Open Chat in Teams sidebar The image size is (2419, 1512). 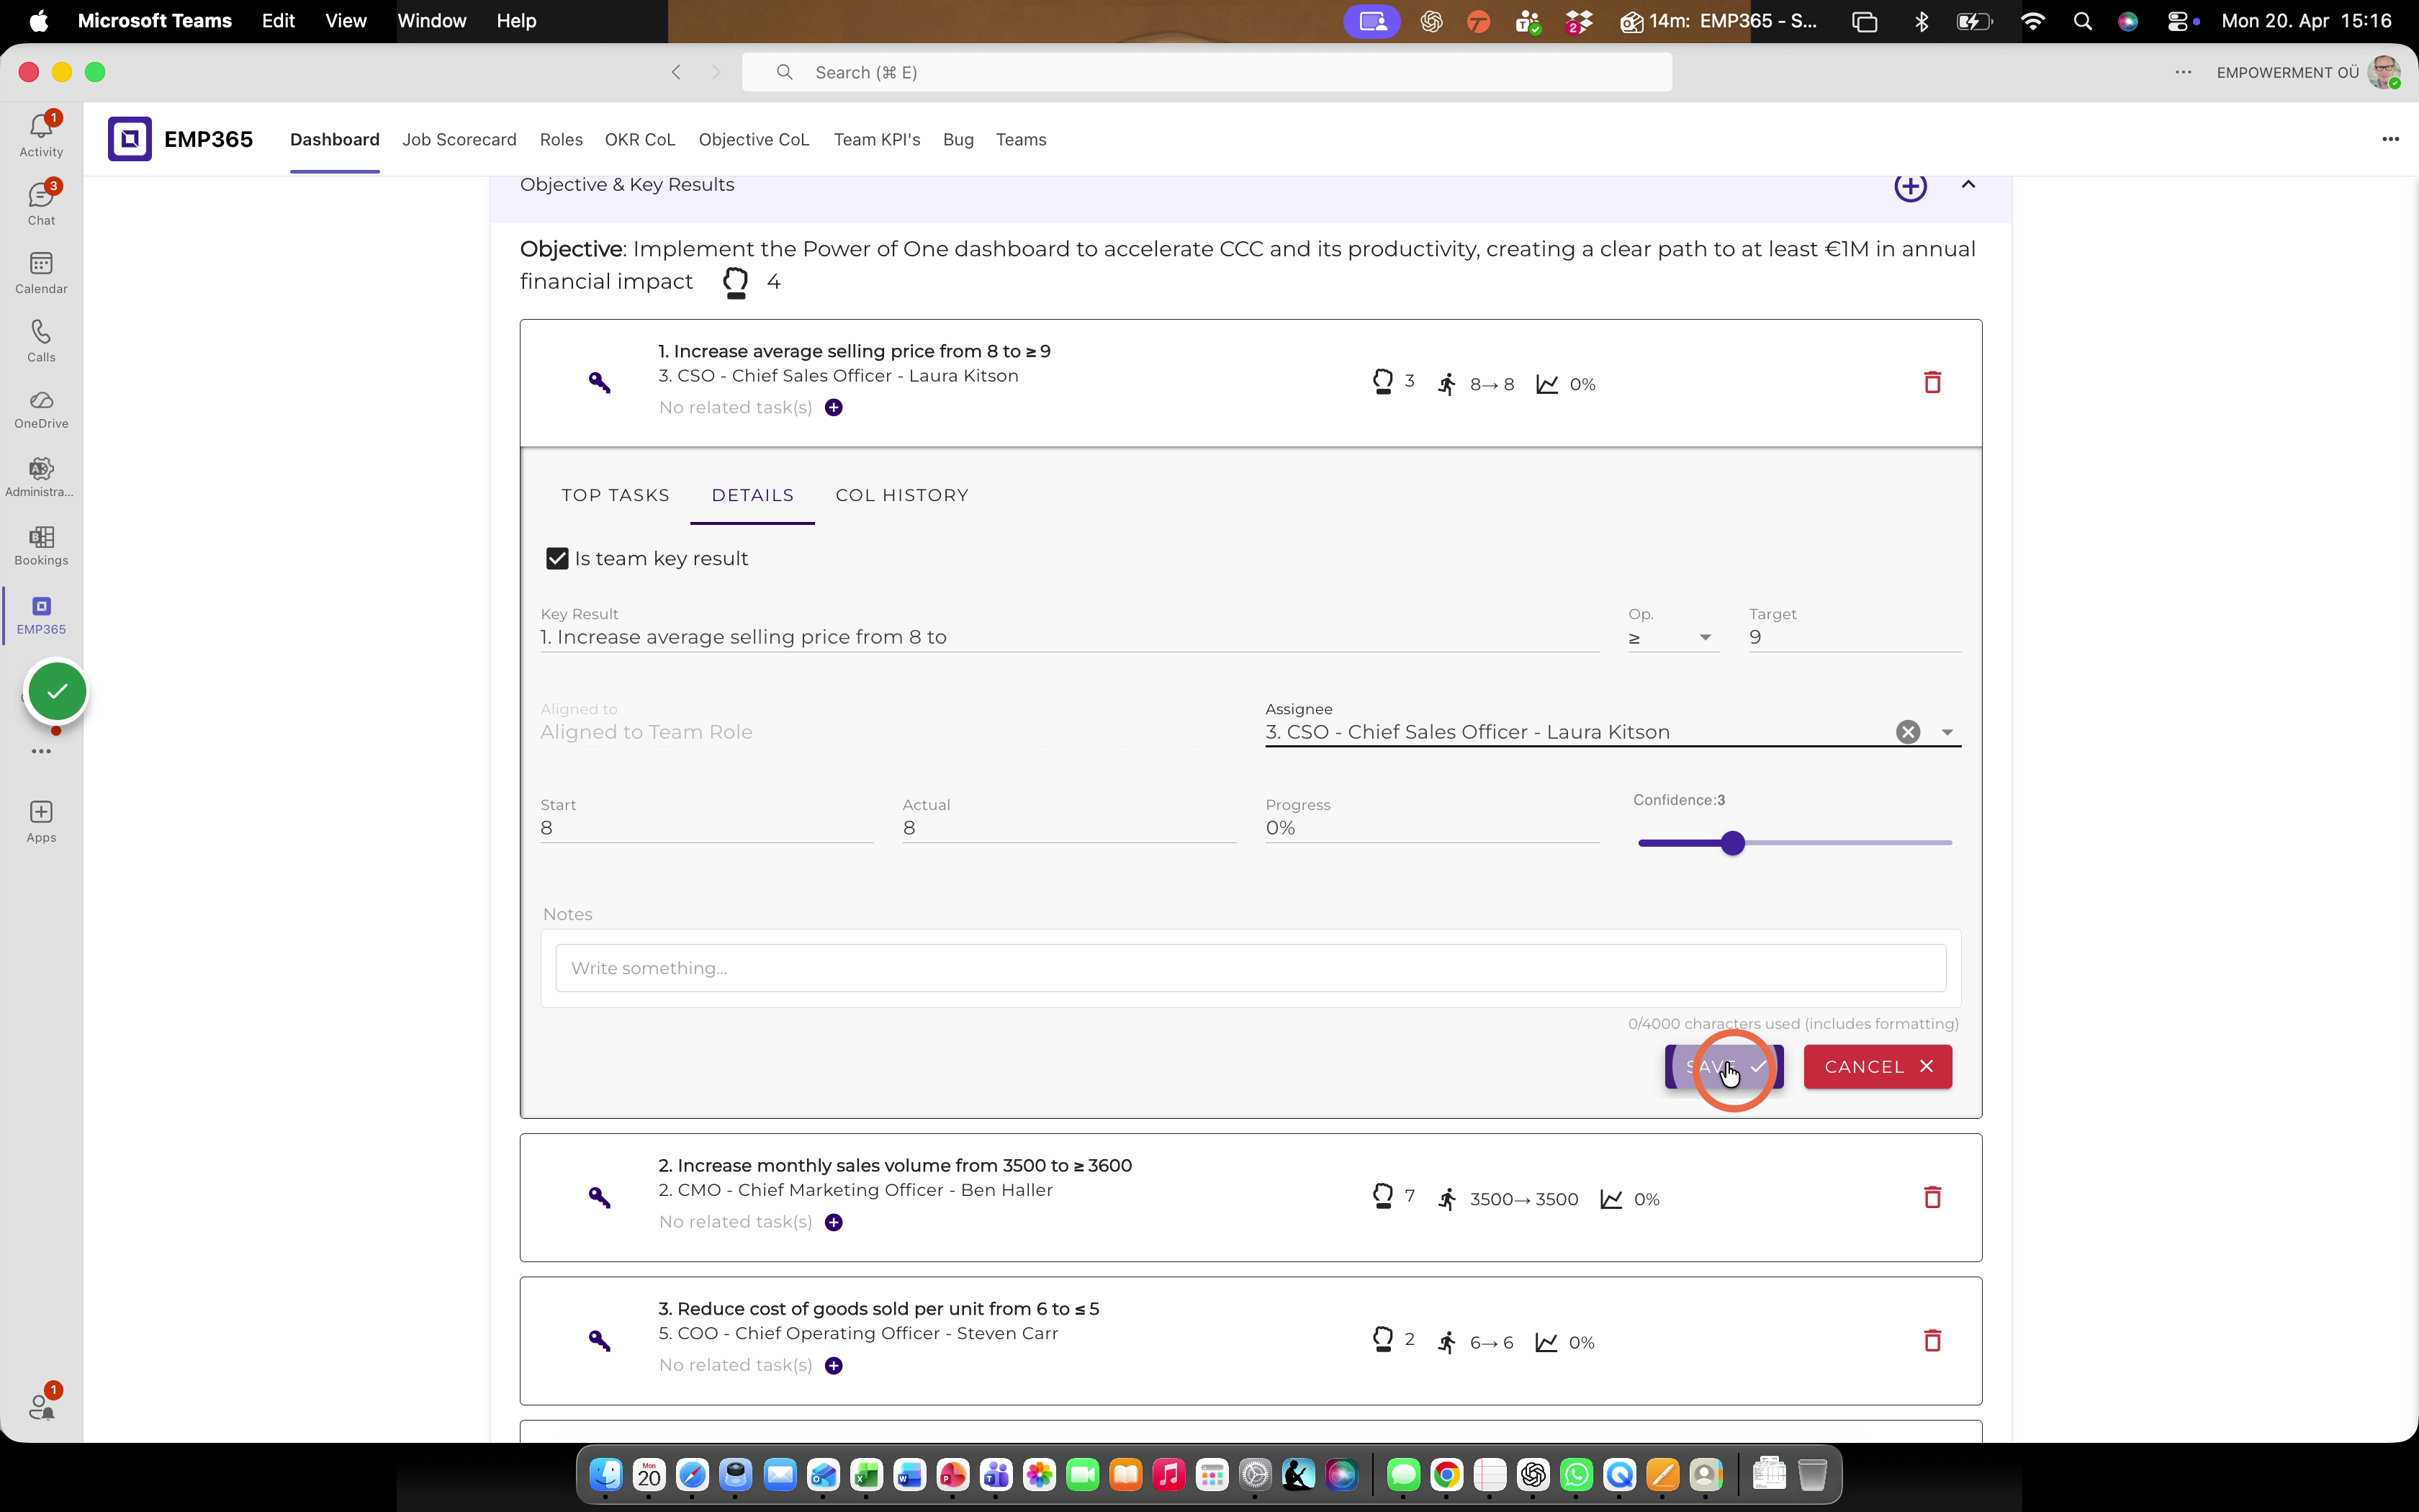(x=41, y=203)
